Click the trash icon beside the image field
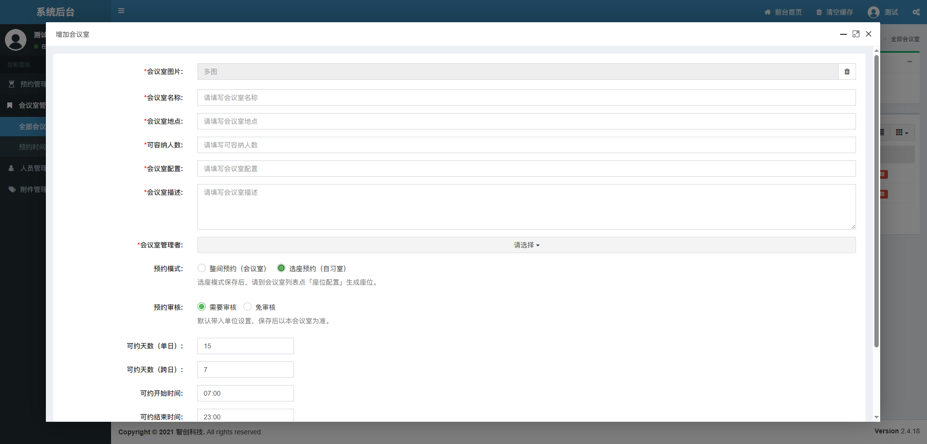927x444 pixels. coord(847,72)
